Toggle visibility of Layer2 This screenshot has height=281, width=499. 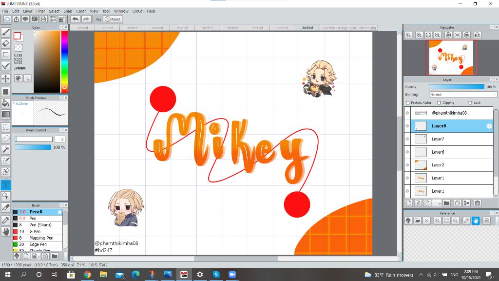[x=407, y=165]
